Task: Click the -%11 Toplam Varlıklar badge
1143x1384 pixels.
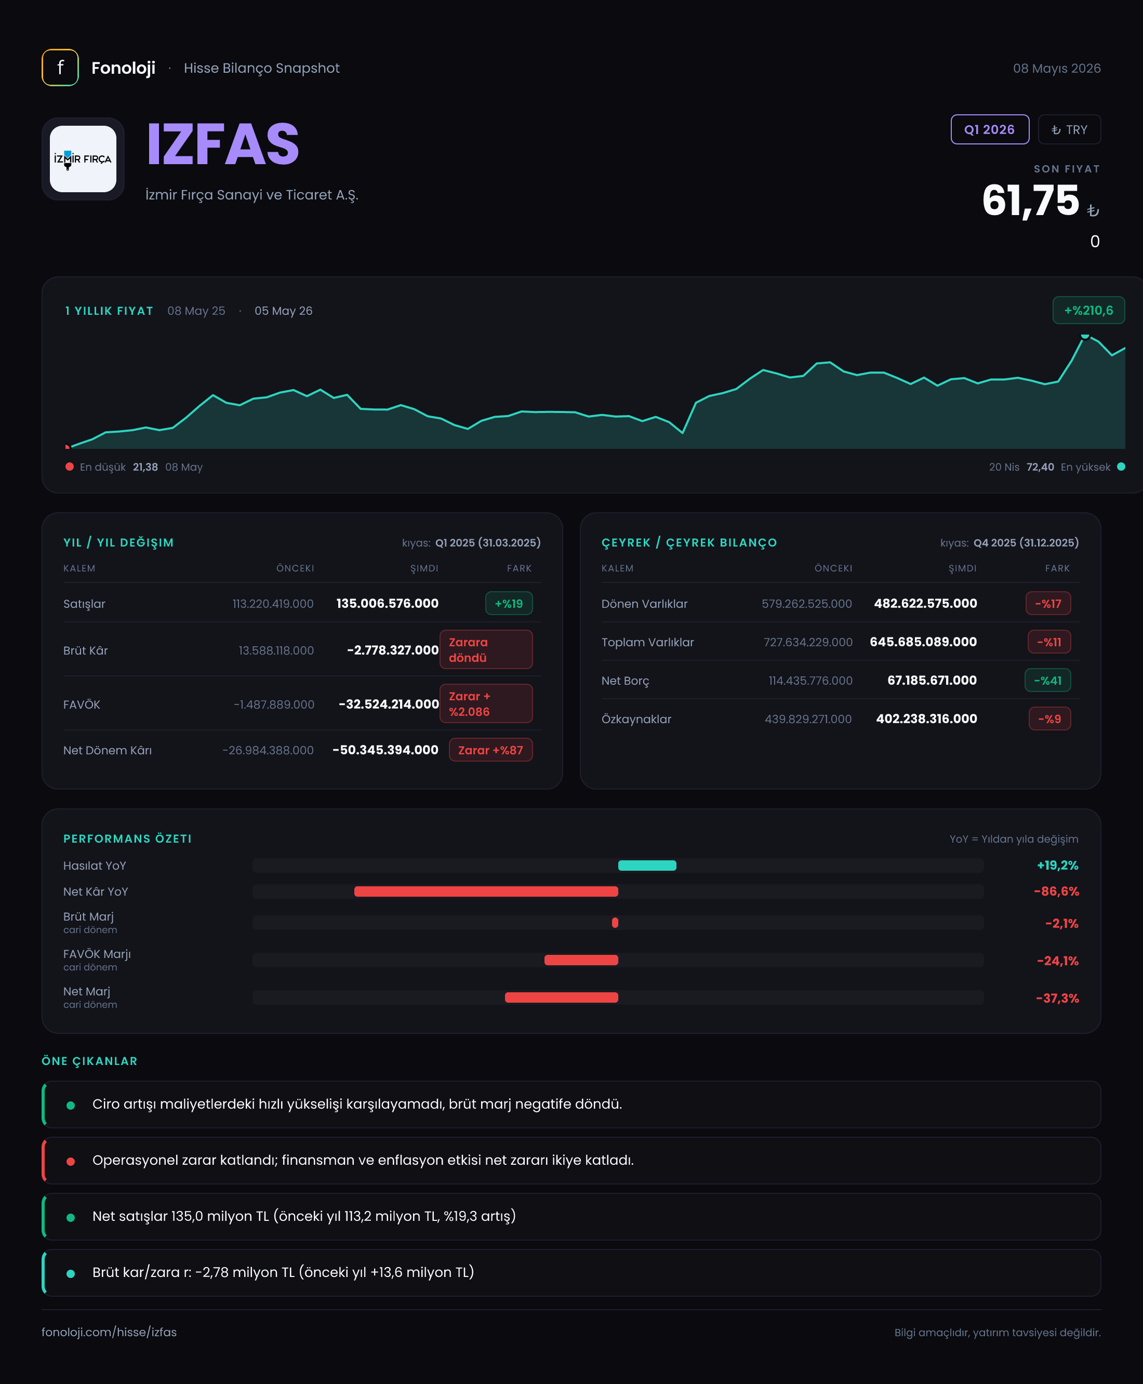Action: click(1049, 642)
